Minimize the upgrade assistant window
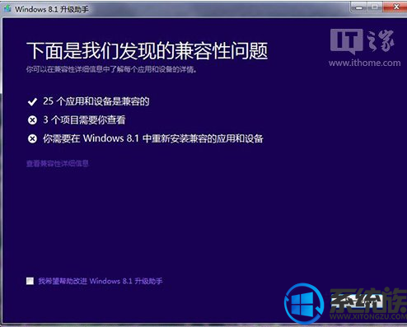This screenshot has height=327, width=407. (x=358, y=7)
